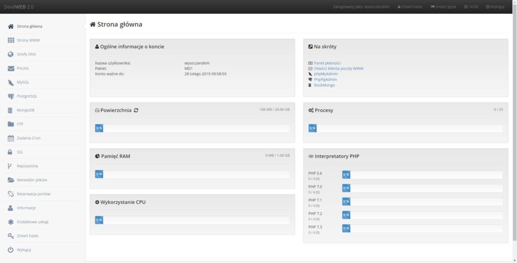Screen dimensions: 517x263
Task: Click the Powierzchnia progress bar
Action: (192, 128)
